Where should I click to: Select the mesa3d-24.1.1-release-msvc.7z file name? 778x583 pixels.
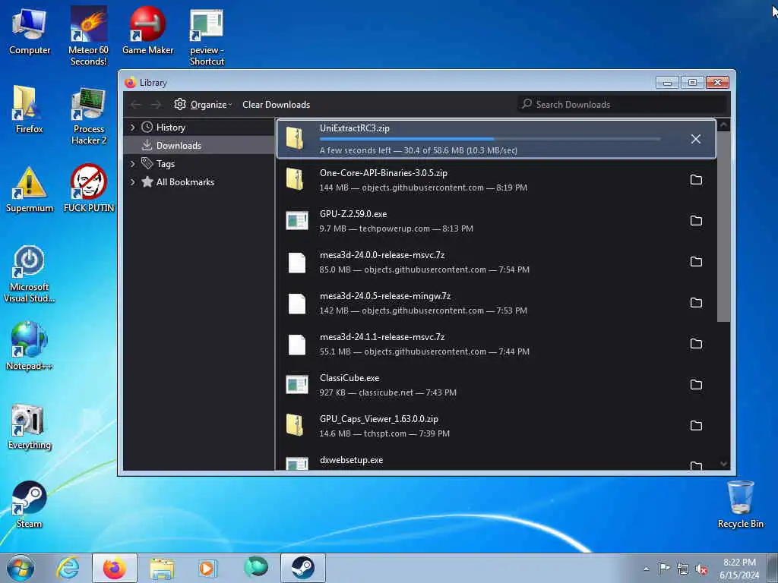point(382,337)
